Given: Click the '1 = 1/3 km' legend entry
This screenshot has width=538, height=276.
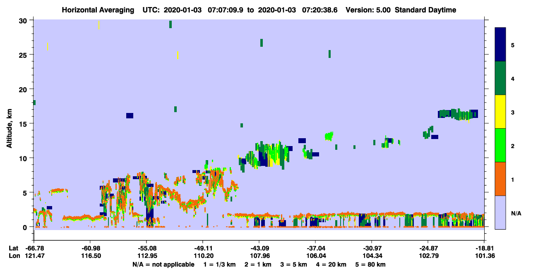Looking at the screenshot, I should [x=220, y=264].
